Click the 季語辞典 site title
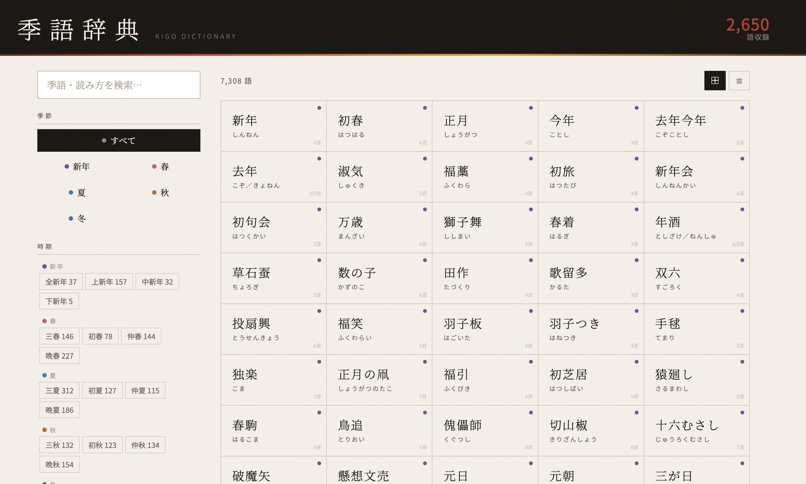 [78, 30]
